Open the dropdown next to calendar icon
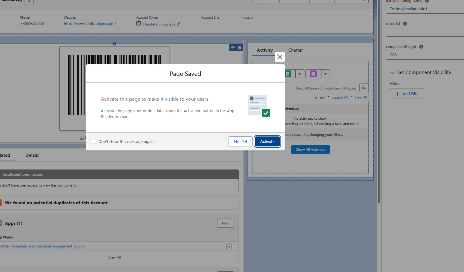The height and width of the screenshot is (272, 464). tap(325, 74)
